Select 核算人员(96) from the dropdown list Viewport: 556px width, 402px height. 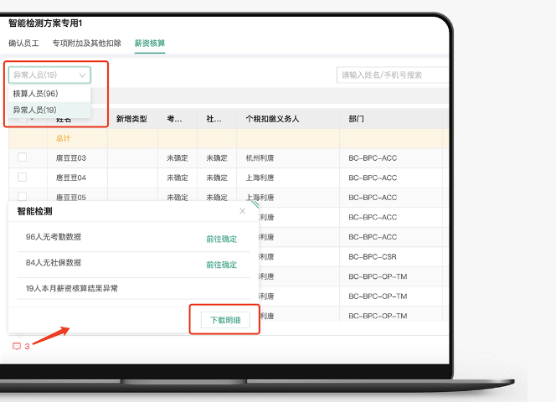pos(35,94)
